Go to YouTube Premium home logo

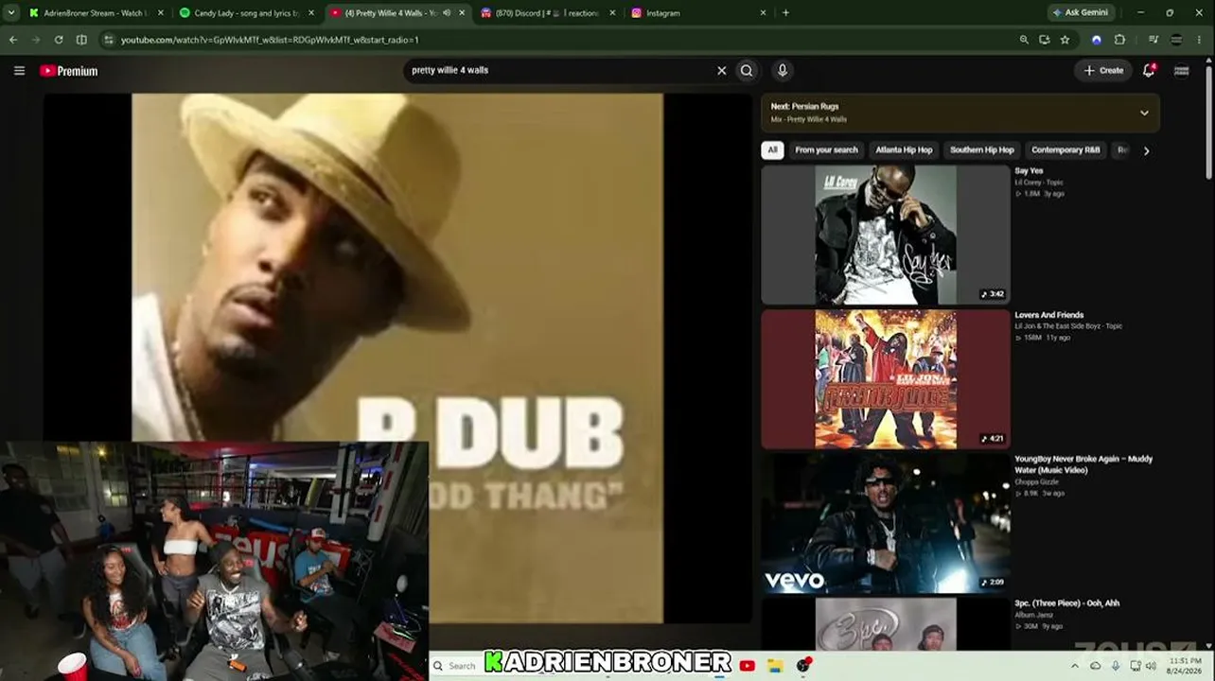click(69, 71)
